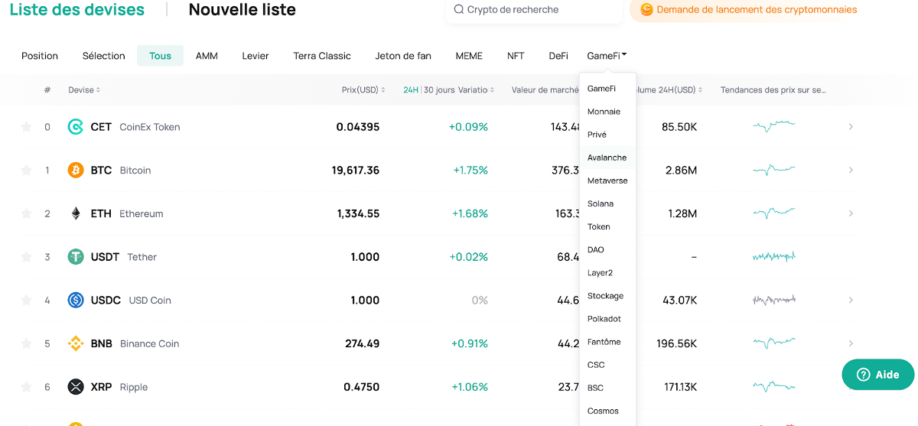Click the coin icon beside Demande de lancement

pyautogui.click(x=646, y=10)
